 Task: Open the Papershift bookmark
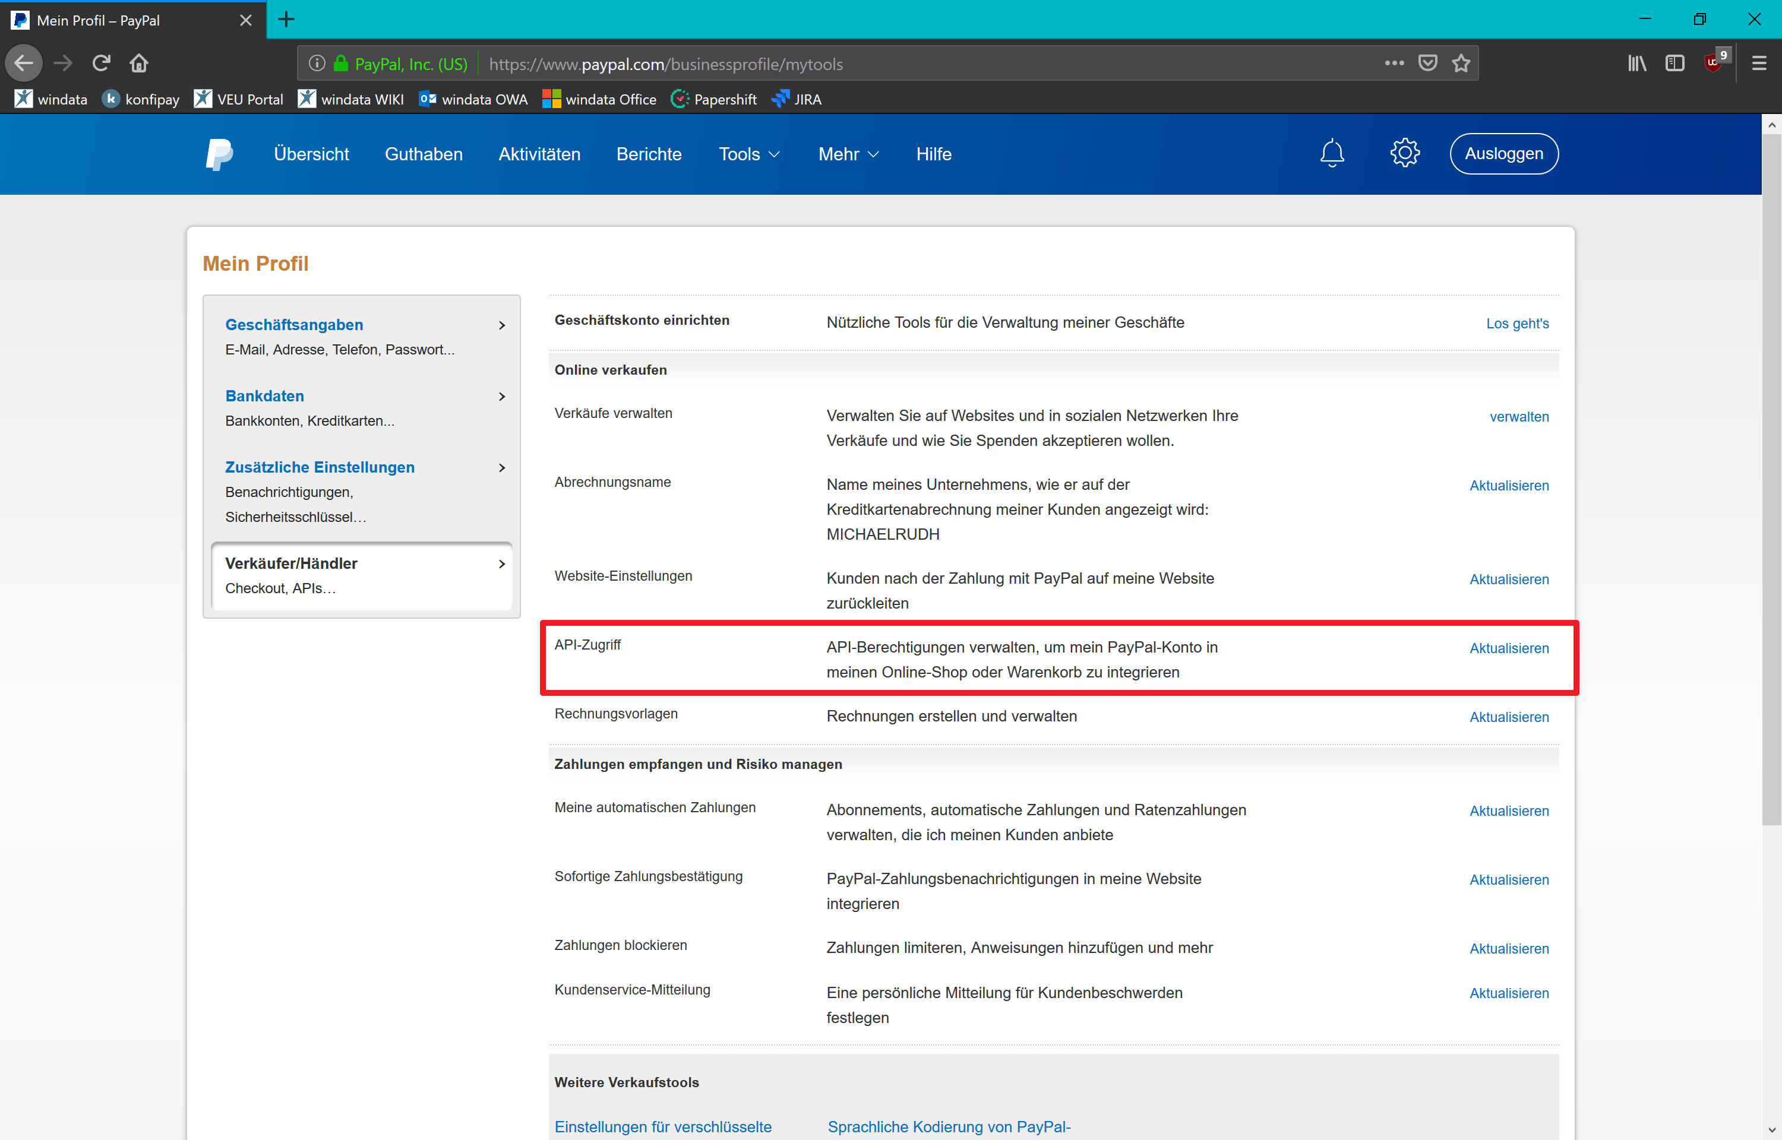[x=713, y=99]
